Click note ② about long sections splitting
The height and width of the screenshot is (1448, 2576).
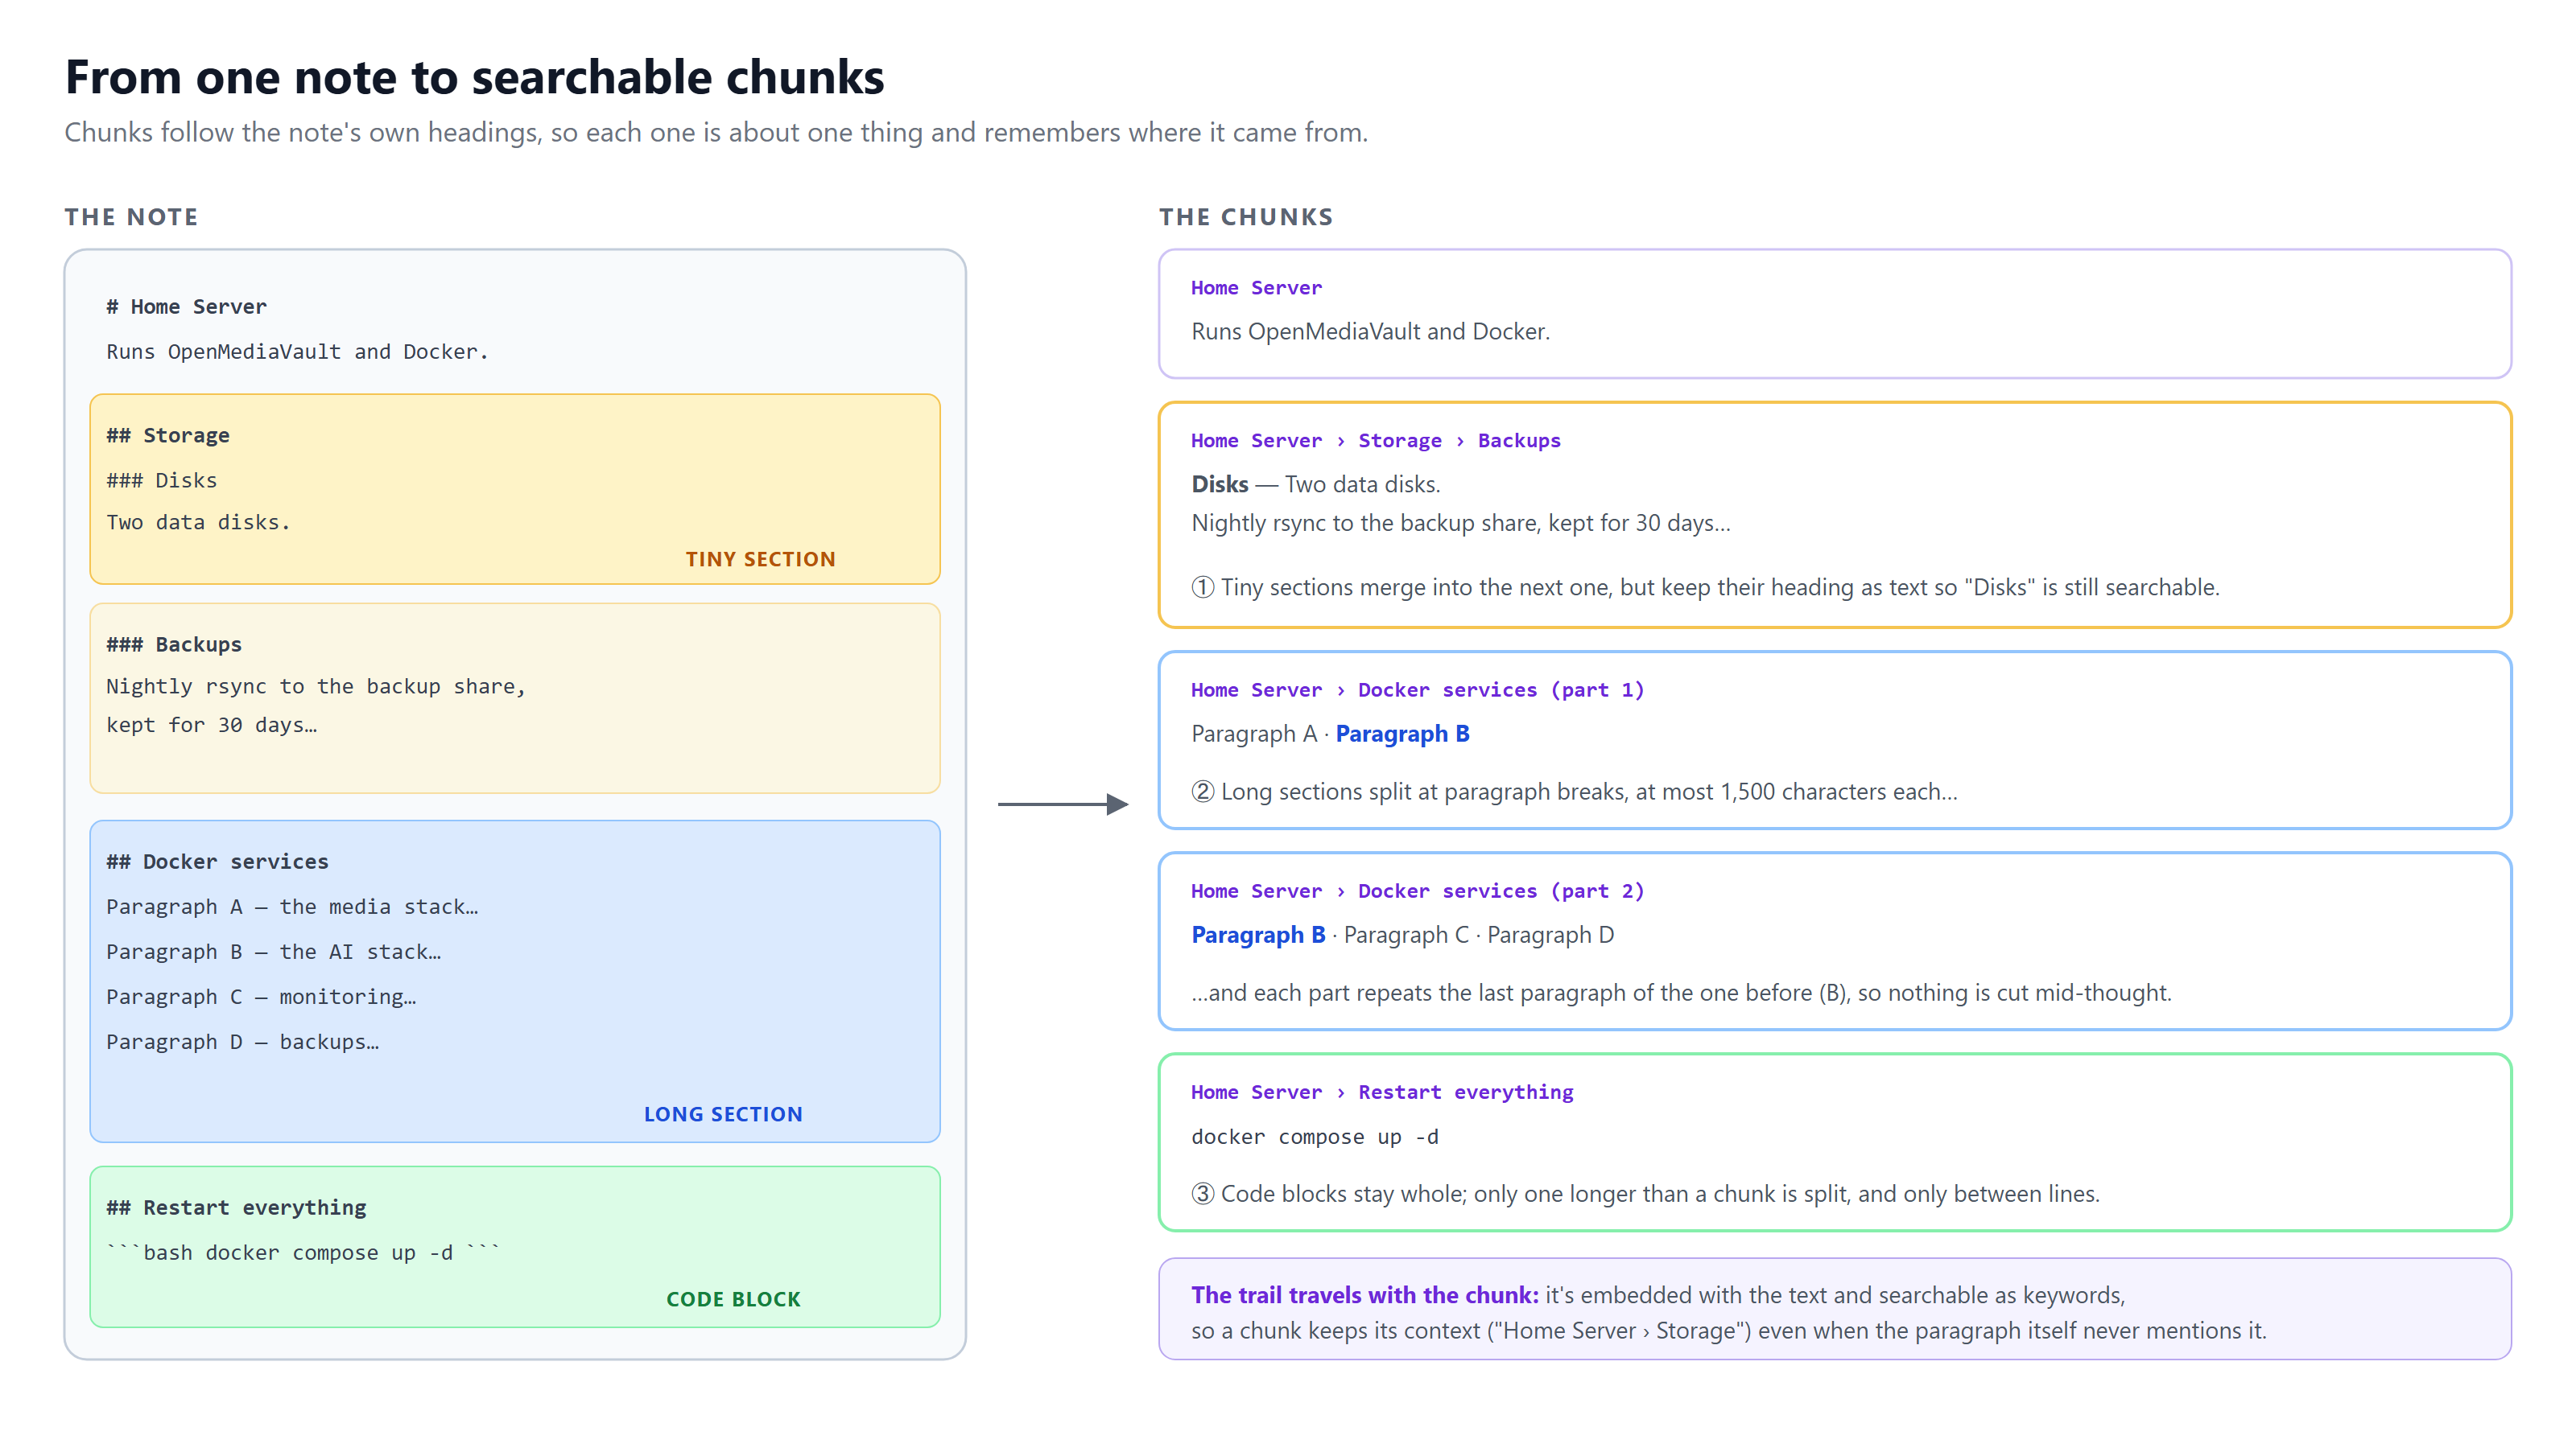[1574, 792]
